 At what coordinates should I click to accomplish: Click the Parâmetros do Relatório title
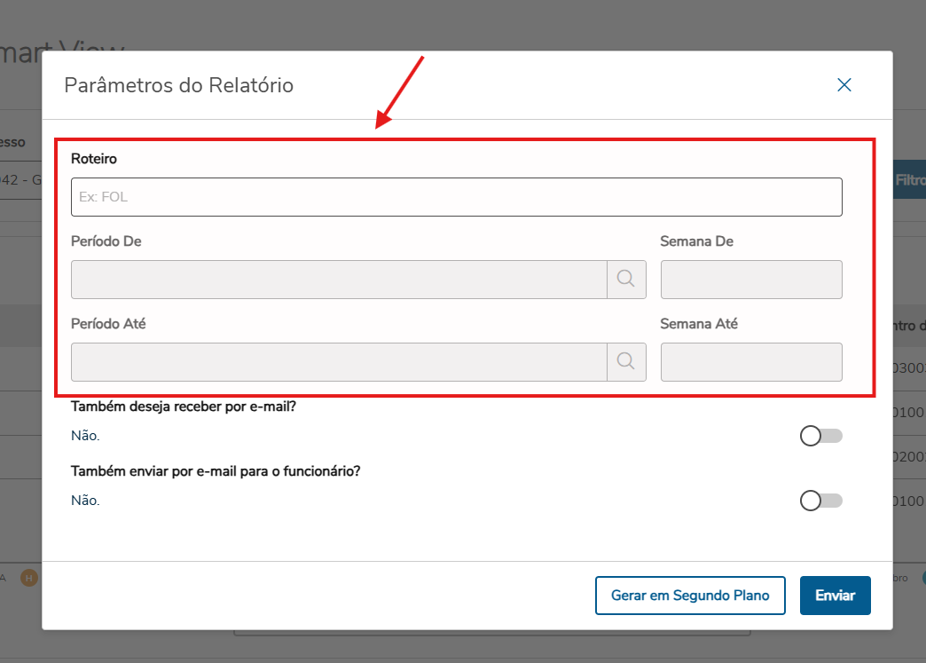coord(179,86)
